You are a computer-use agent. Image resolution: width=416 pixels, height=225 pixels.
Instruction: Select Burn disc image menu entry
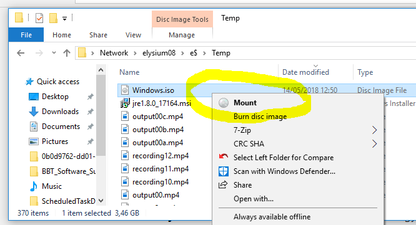(x=260, y=117)
